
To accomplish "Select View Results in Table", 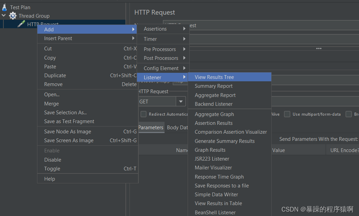I will pyautogui.click(x=229, y=203).
